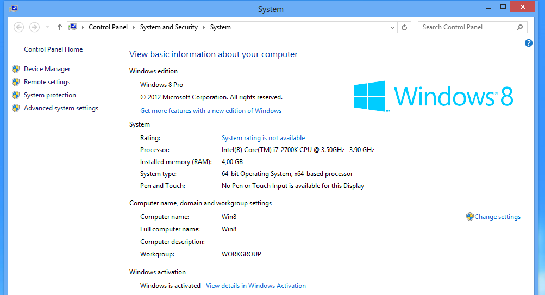Viewport: 545px width, 295px height.
Task: Click the search magnifier icon
Action: point(519,27)
